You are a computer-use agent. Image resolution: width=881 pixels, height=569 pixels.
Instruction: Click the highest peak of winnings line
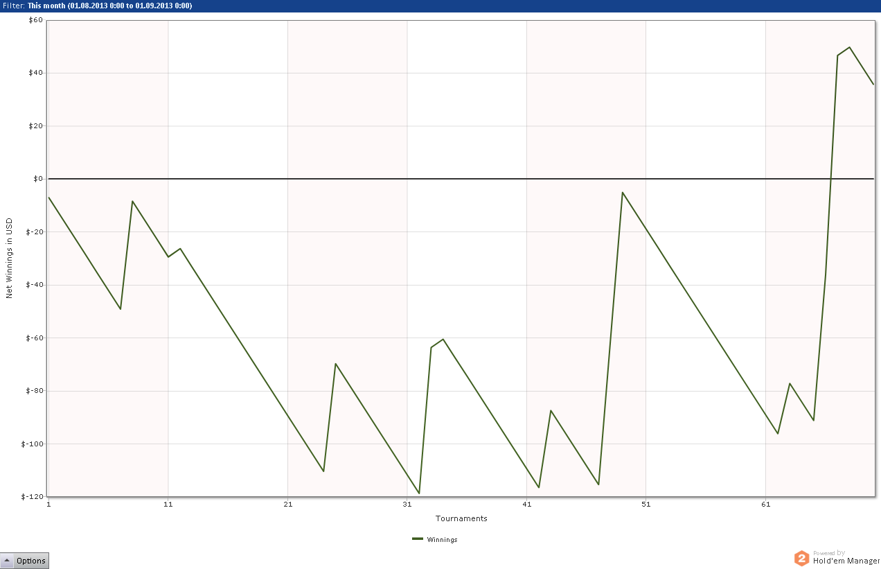click(849, 47)
